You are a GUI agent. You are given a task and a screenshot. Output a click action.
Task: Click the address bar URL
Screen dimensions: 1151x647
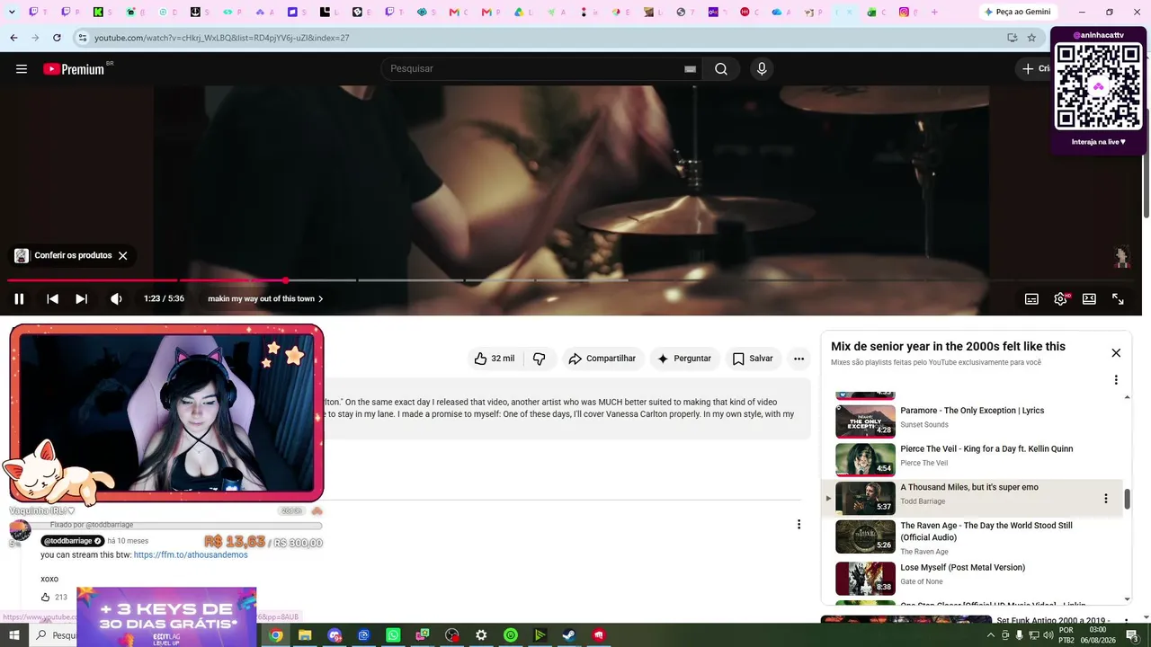click(x=222, y=38)
